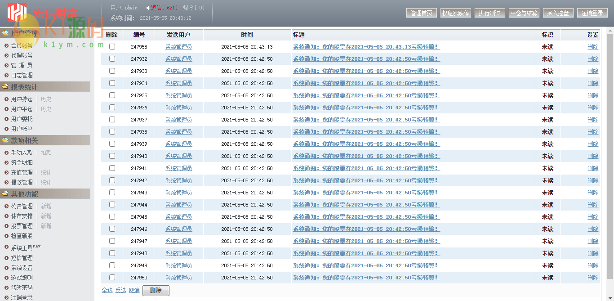614x301 pixels.
Task: Click the vertical scrollbar's up arrow
Action: click(610, 31)
